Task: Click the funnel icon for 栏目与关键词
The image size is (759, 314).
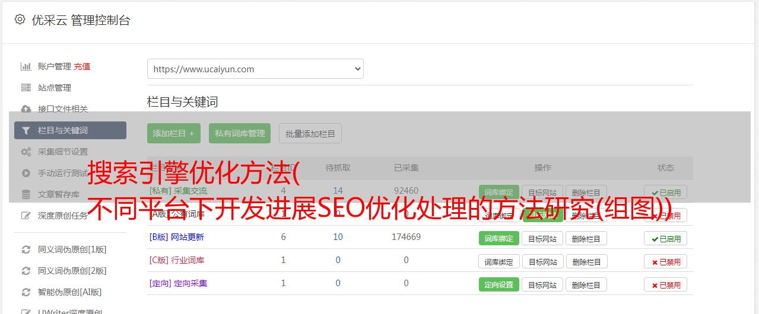Action: click(26, 130)
